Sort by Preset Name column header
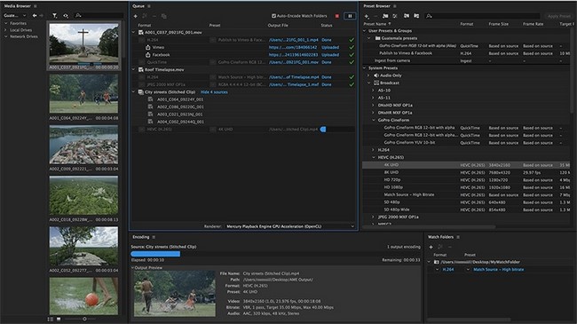The image size is (577, 324). click(376, 24)
